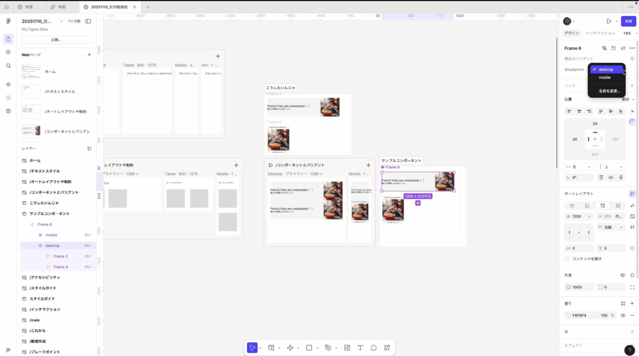This screenshot has height=356, width=639.
Task: Click the preview play button
Action: [x=608, y=21]
